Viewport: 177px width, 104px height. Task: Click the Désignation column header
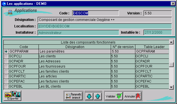[75, 47]
